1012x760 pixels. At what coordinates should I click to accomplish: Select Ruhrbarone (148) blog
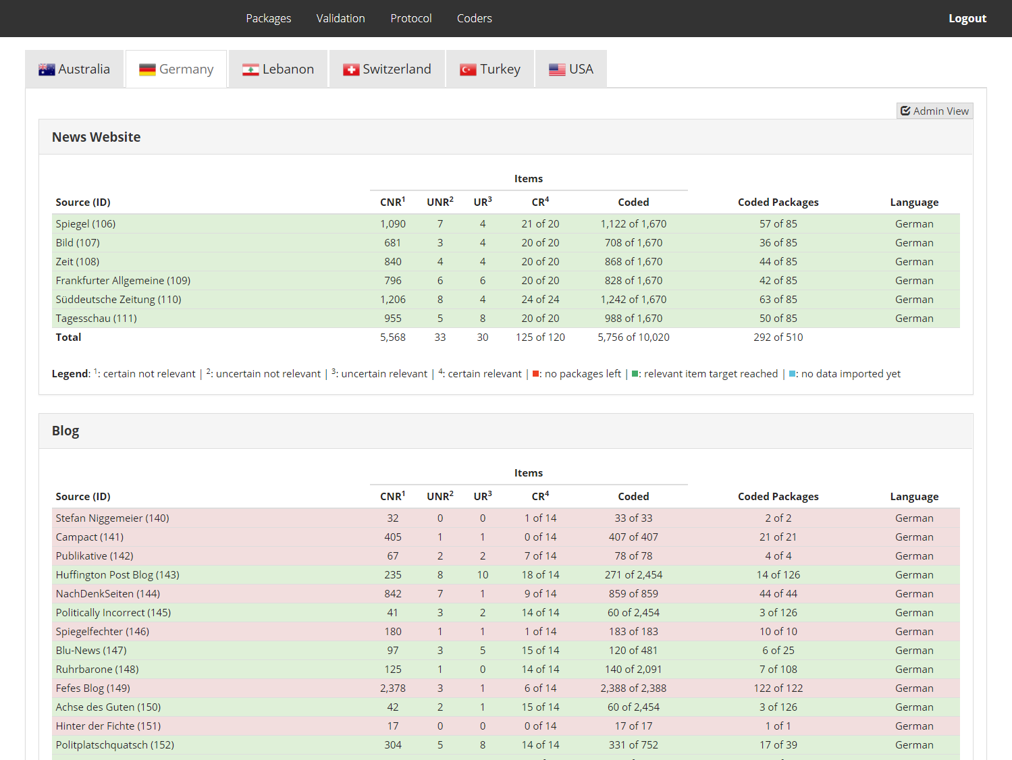click(x=506, y=669)
